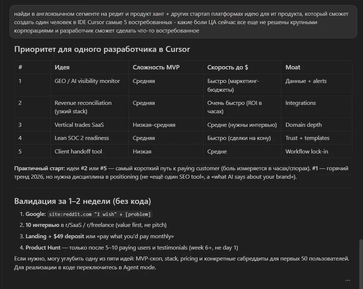Select the 'Lean SOC 2 readiness' cell
Screen dimensions: 363x289
point(89,138)
